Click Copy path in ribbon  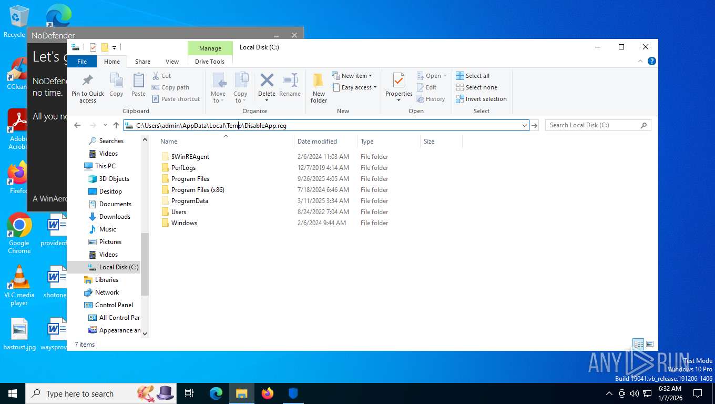(x=170, y=87)
